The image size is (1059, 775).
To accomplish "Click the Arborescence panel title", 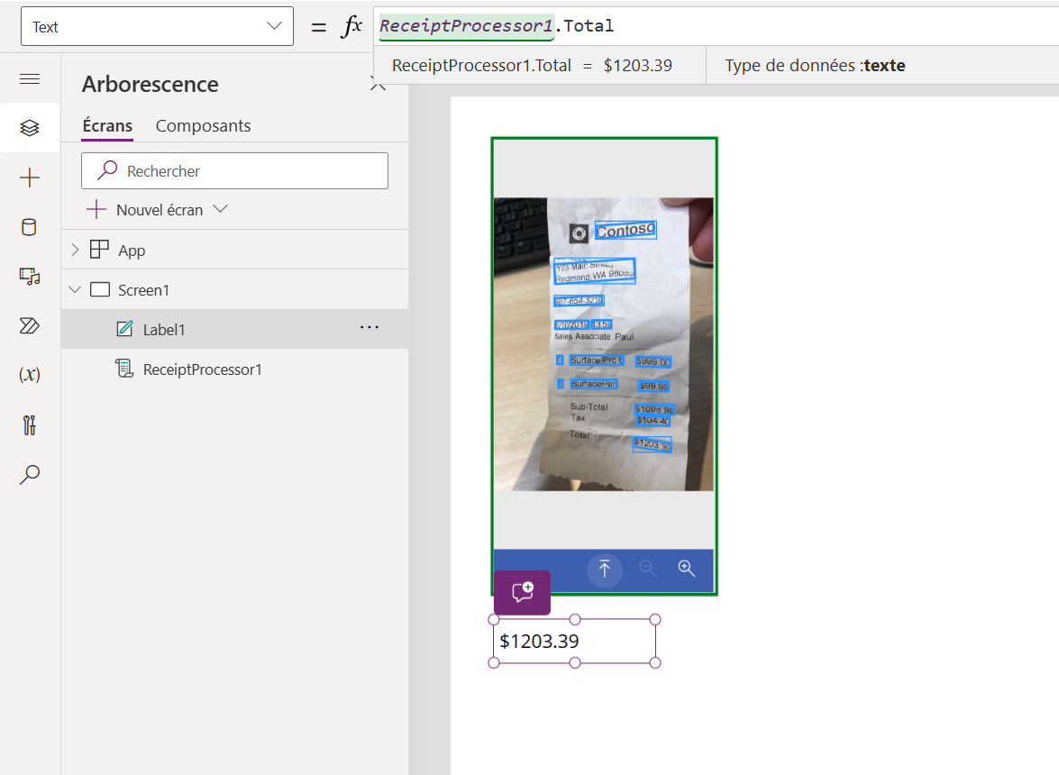I will click(150, 85).
